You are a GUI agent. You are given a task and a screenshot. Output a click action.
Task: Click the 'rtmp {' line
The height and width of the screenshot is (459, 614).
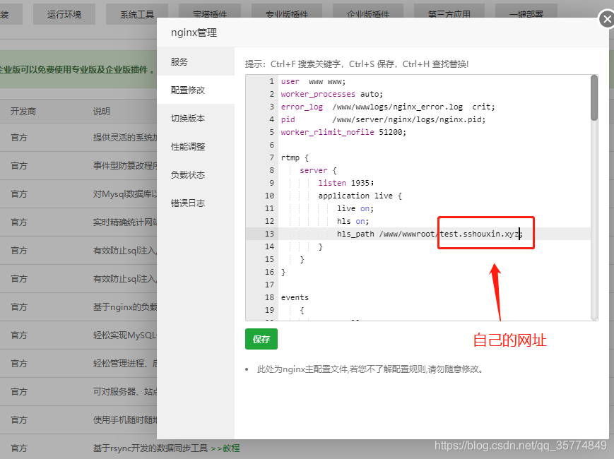coord(295,157)
